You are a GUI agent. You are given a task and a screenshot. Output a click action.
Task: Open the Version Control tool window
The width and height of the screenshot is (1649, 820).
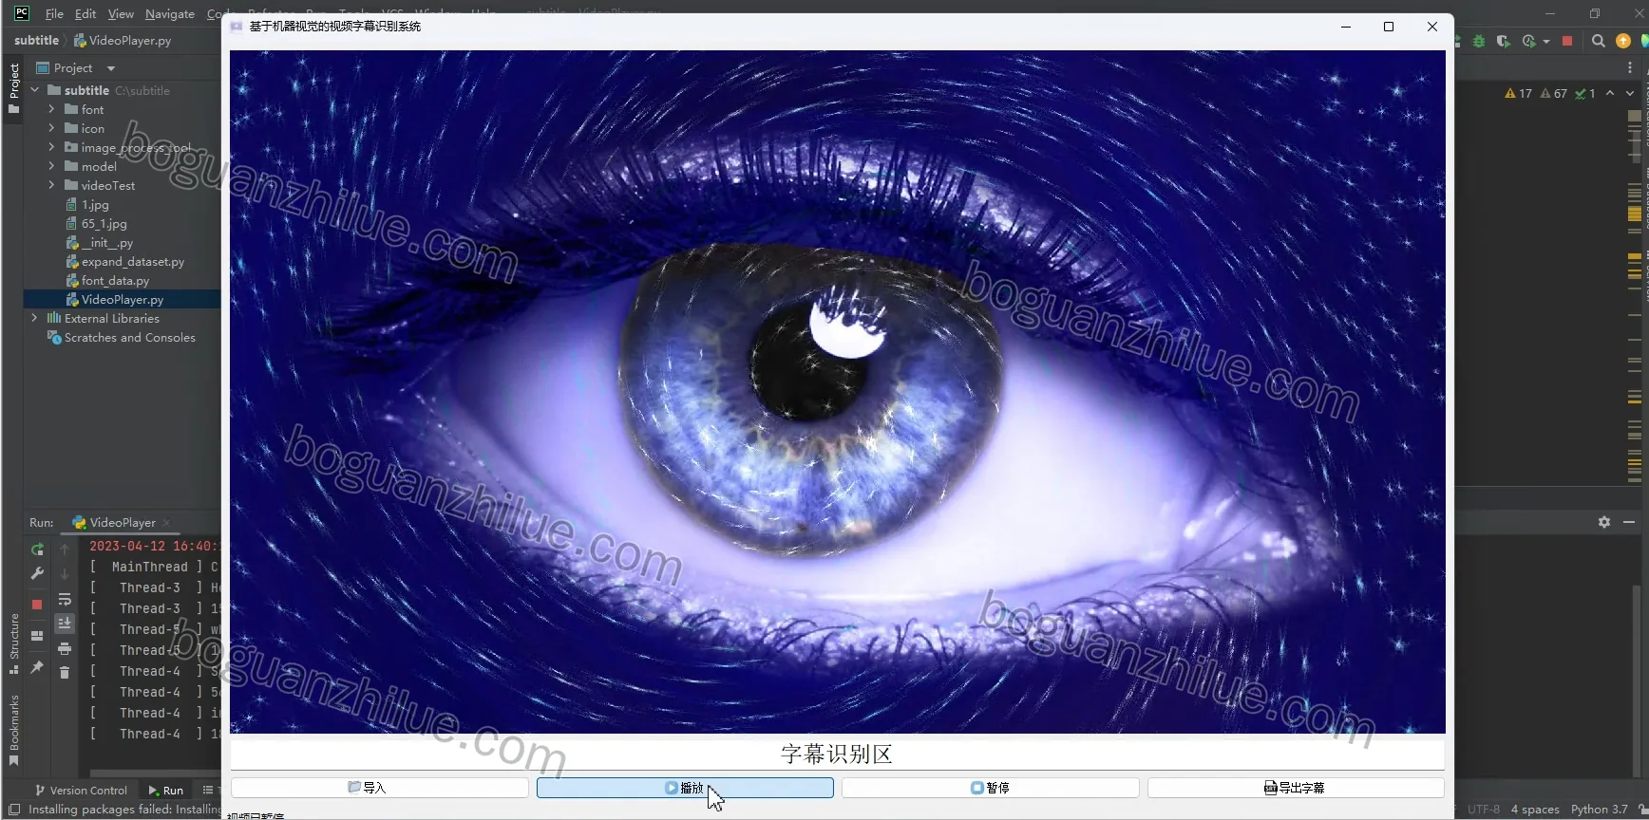coord(81,790)
